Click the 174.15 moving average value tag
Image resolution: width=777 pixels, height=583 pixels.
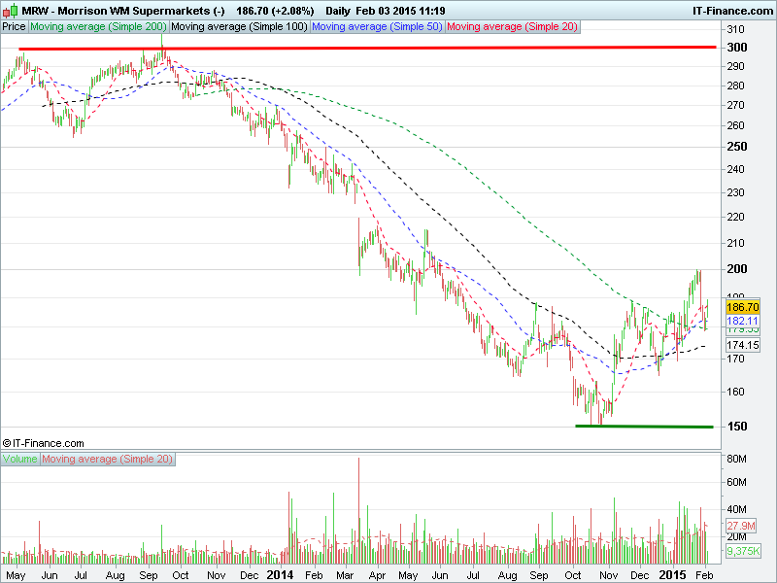coord(742,345)
